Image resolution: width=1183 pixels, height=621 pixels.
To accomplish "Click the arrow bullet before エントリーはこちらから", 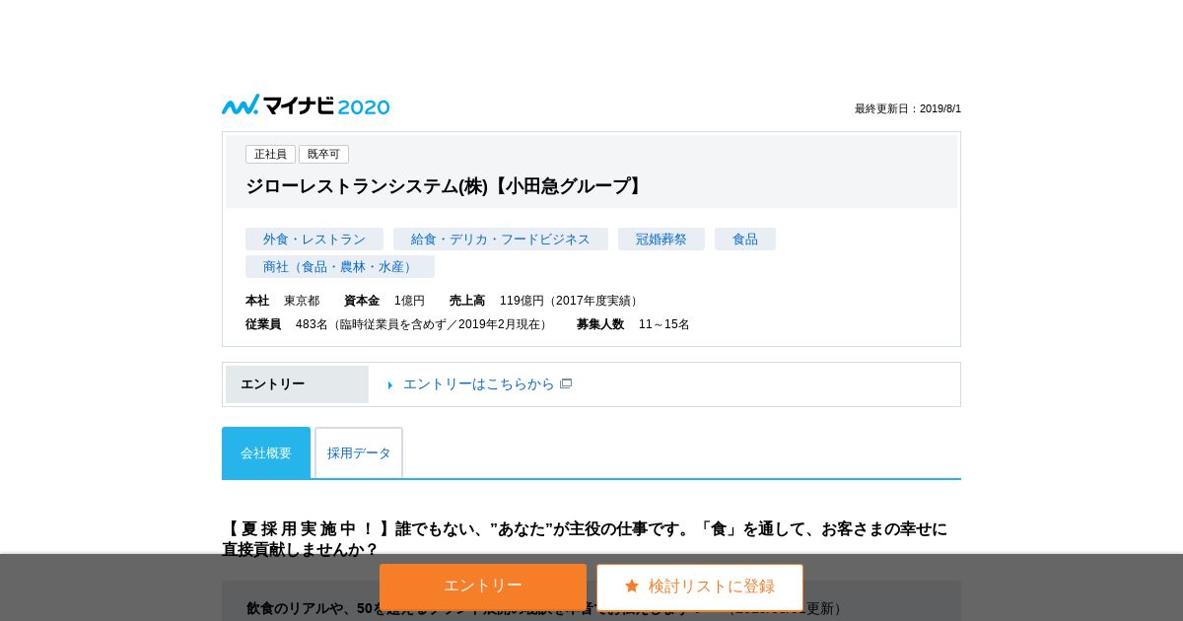I will click(390, 385).
